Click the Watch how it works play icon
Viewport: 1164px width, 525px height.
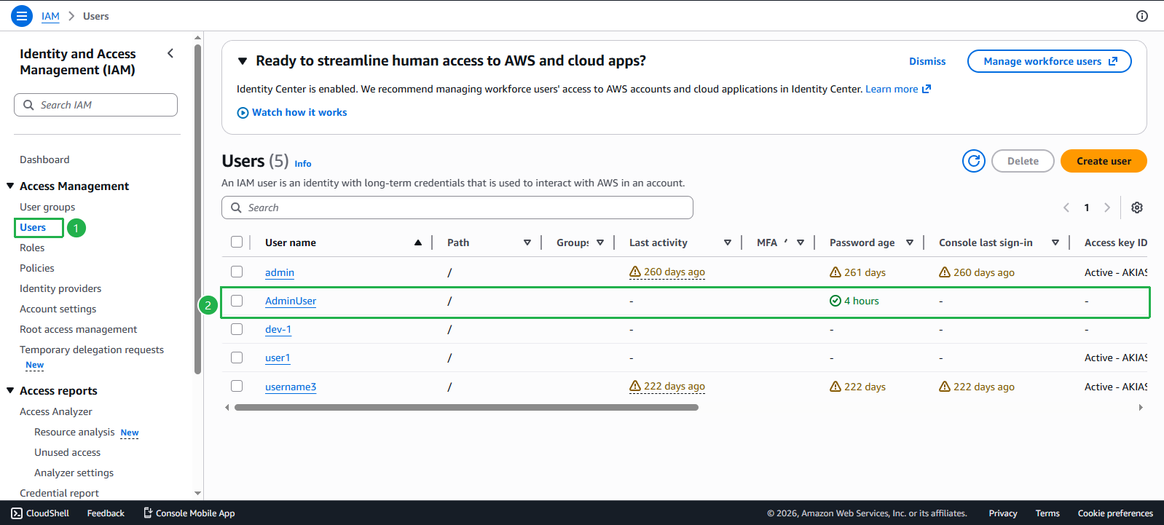coord(243,113)
